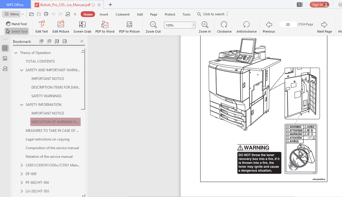Collapse the Theory of Operation bookmark

pyautogui.click(x=16, y=53)
